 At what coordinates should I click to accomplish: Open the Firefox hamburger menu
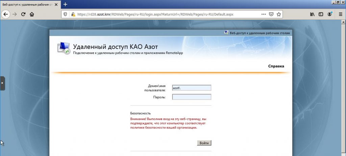click(341, 14)
